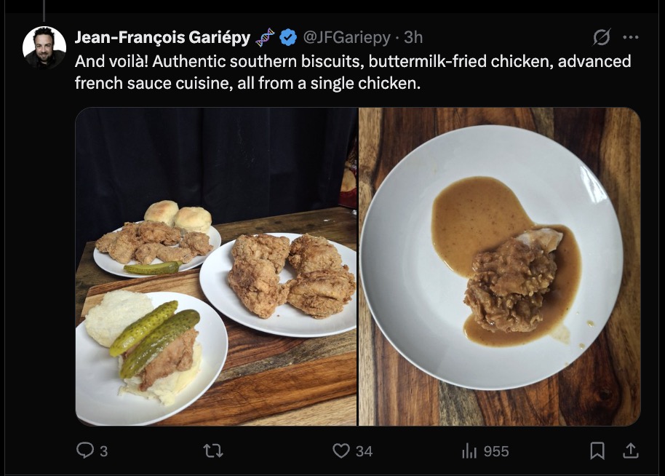Click the 34 likes count
The height and width of the screenshot is (476, 665).
[x=364, y=451]
